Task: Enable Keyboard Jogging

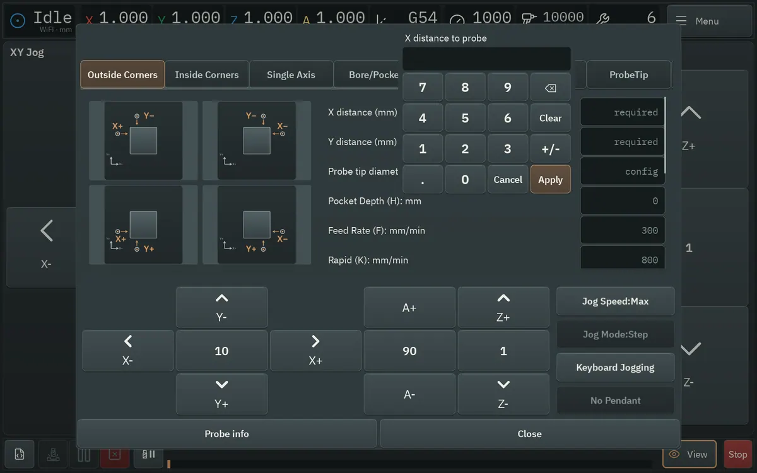Action: [x=615, y=368]
